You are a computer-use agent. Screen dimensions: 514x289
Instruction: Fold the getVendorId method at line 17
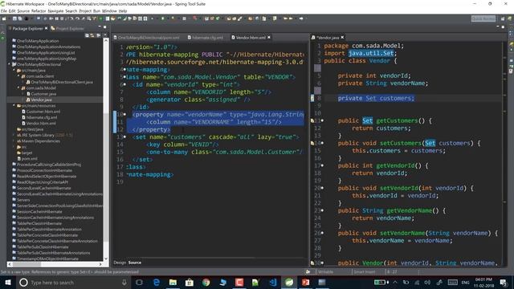(323, 165)
